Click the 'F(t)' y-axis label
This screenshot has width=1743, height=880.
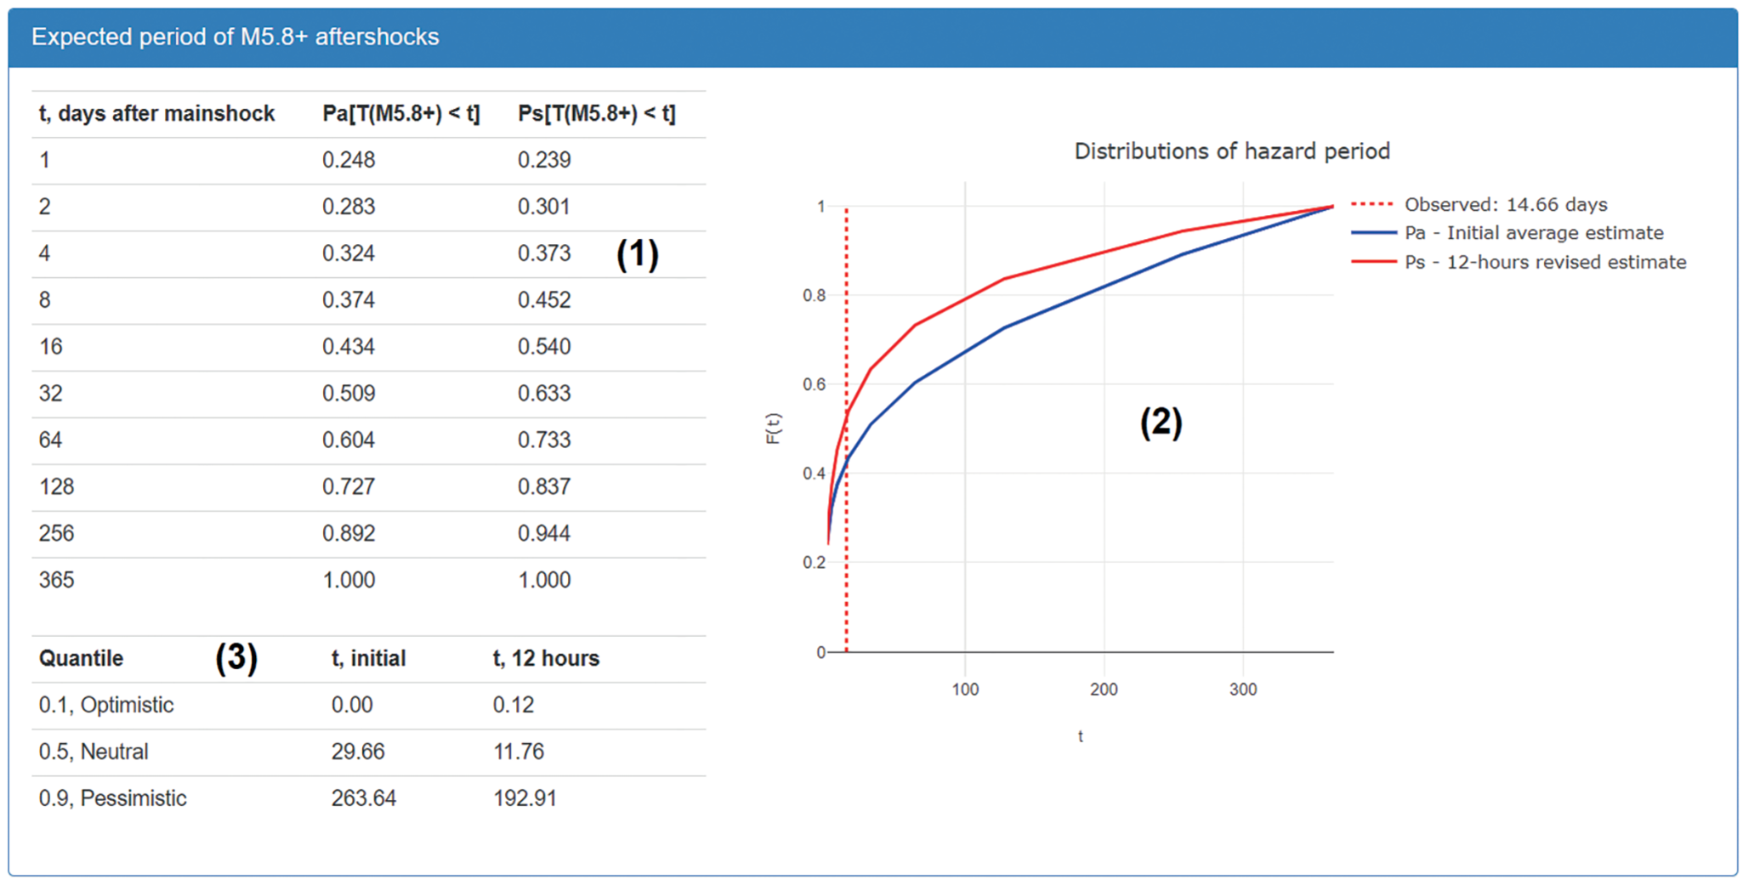point(773,429)
